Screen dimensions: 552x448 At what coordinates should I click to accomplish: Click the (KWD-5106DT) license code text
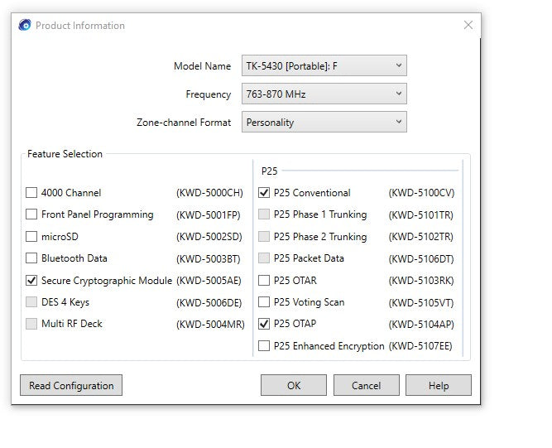click(421, 259)
